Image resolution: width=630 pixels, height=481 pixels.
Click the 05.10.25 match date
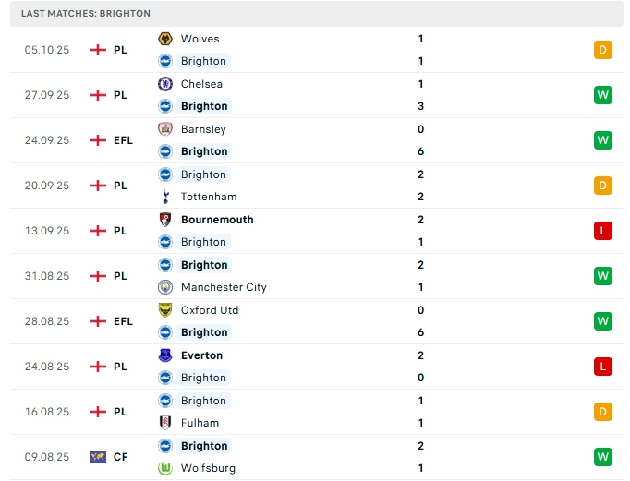click(47, 50)
